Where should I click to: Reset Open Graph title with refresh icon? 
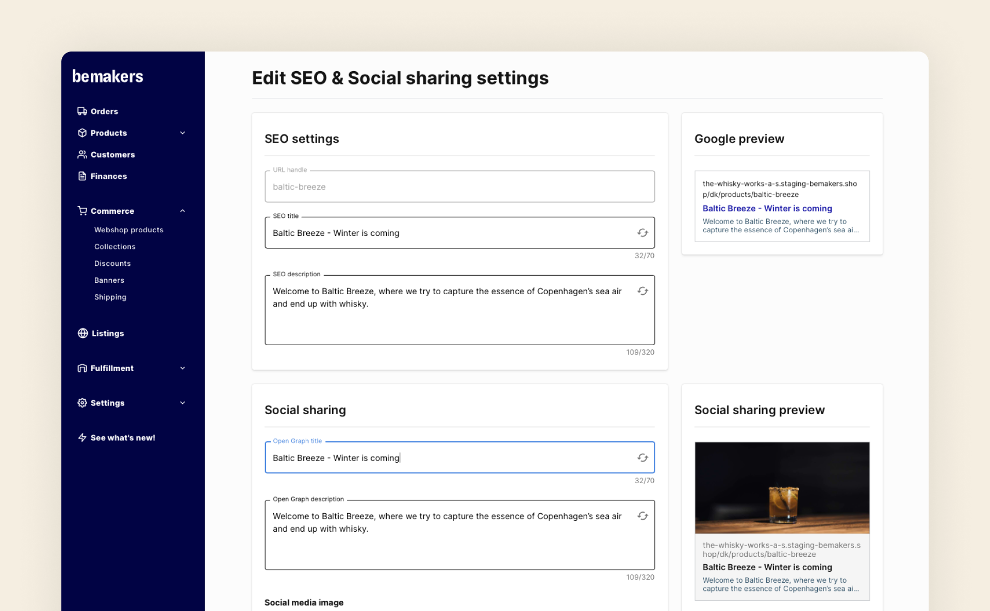point(642,458)
